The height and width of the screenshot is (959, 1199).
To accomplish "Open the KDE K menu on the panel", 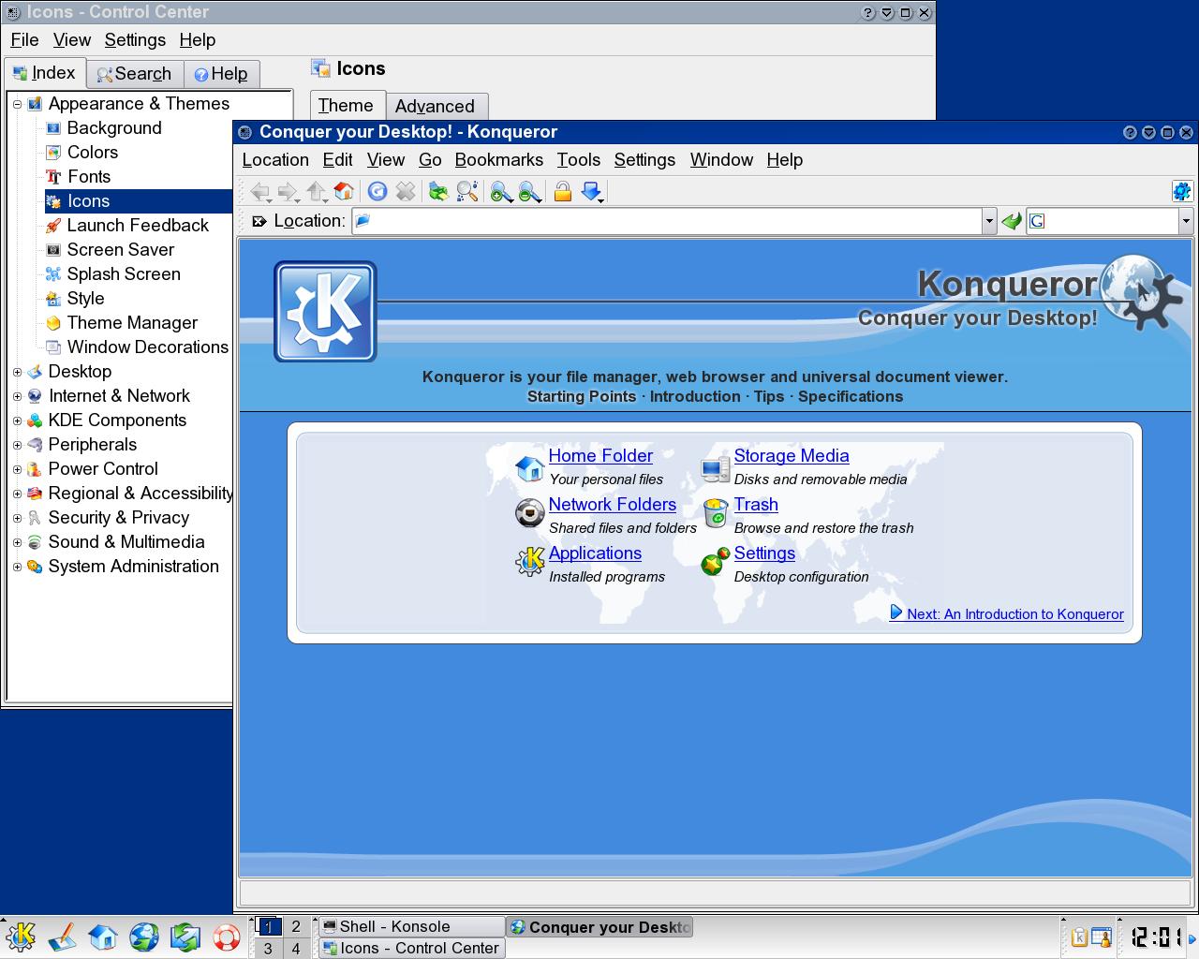I will pyautogui.click(x=20, y=936).
